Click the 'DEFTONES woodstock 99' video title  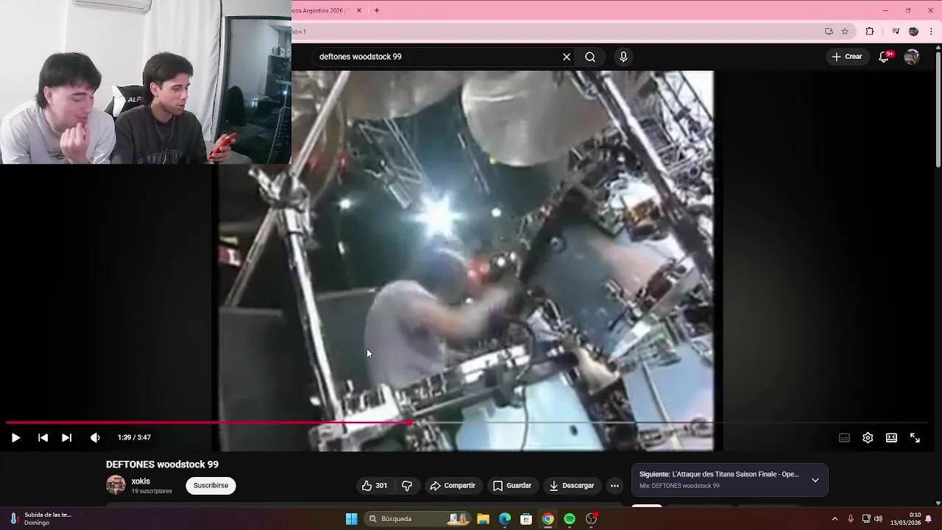click(162, 464)
